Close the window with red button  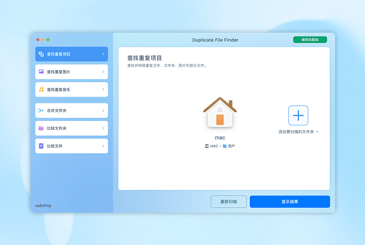(x=38, y=40)
